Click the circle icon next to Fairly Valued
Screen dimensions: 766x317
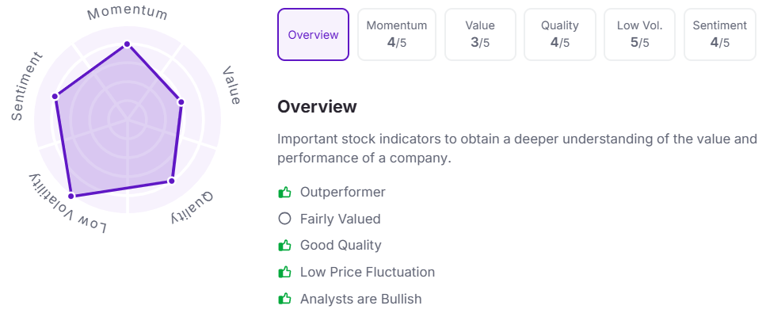[x=284, y=219]
